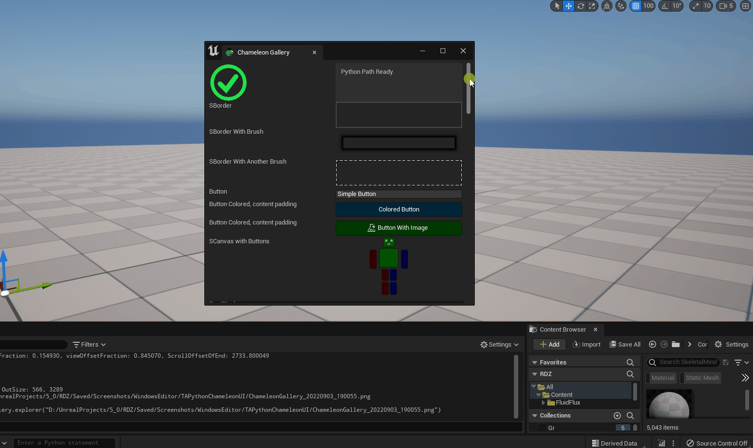The image size is (753, 448).
Task: Click the Simple Button
Action: click(399, 194)
